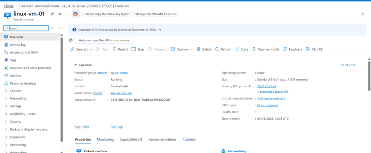Switch to the Tutorials tab
The height and width of the screenshot is (153, 371).
coord(189,140)
